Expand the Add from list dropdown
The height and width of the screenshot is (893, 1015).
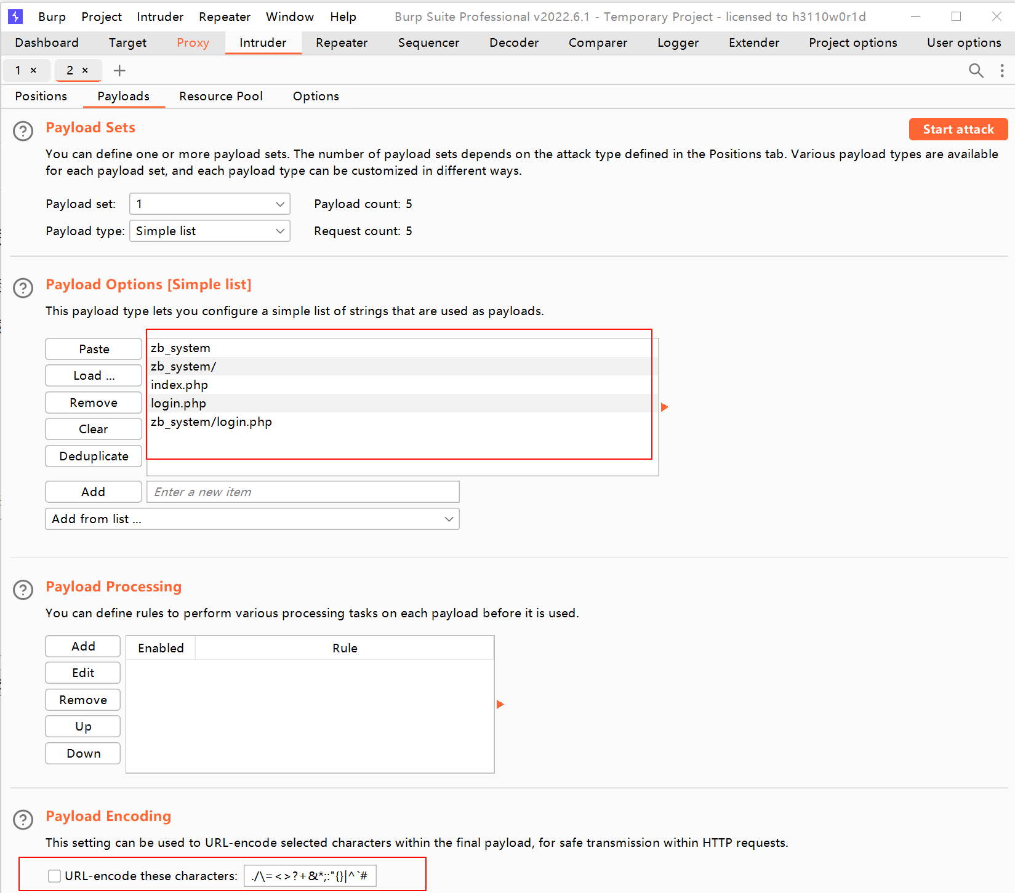click(x=252, y=519)
